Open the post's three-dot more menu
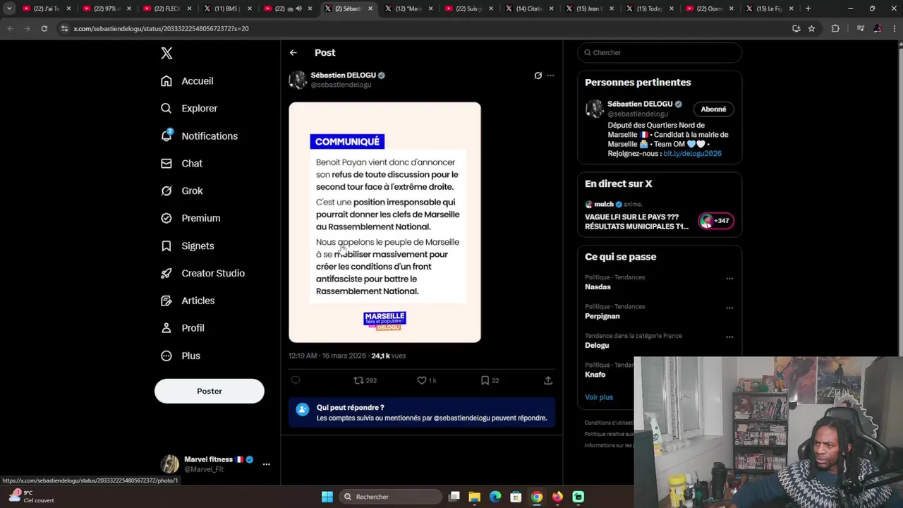903x508 pixels. (550, 75)
